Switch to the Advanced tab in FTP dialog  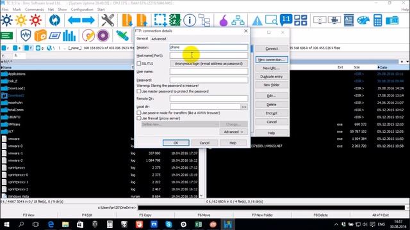[x=158, y=39]
